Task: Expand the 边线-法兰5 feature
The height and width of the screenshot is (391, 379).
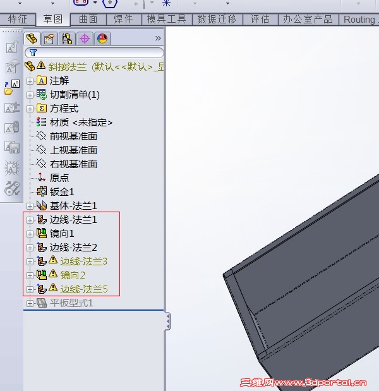Action: (30, 290)
